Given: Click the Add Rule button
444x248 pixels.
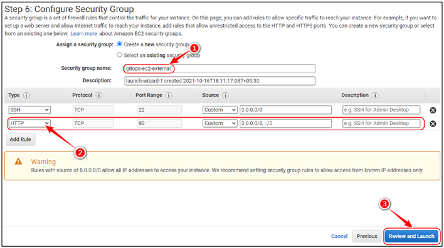Looking at the screenshot, I should (21, 140).
